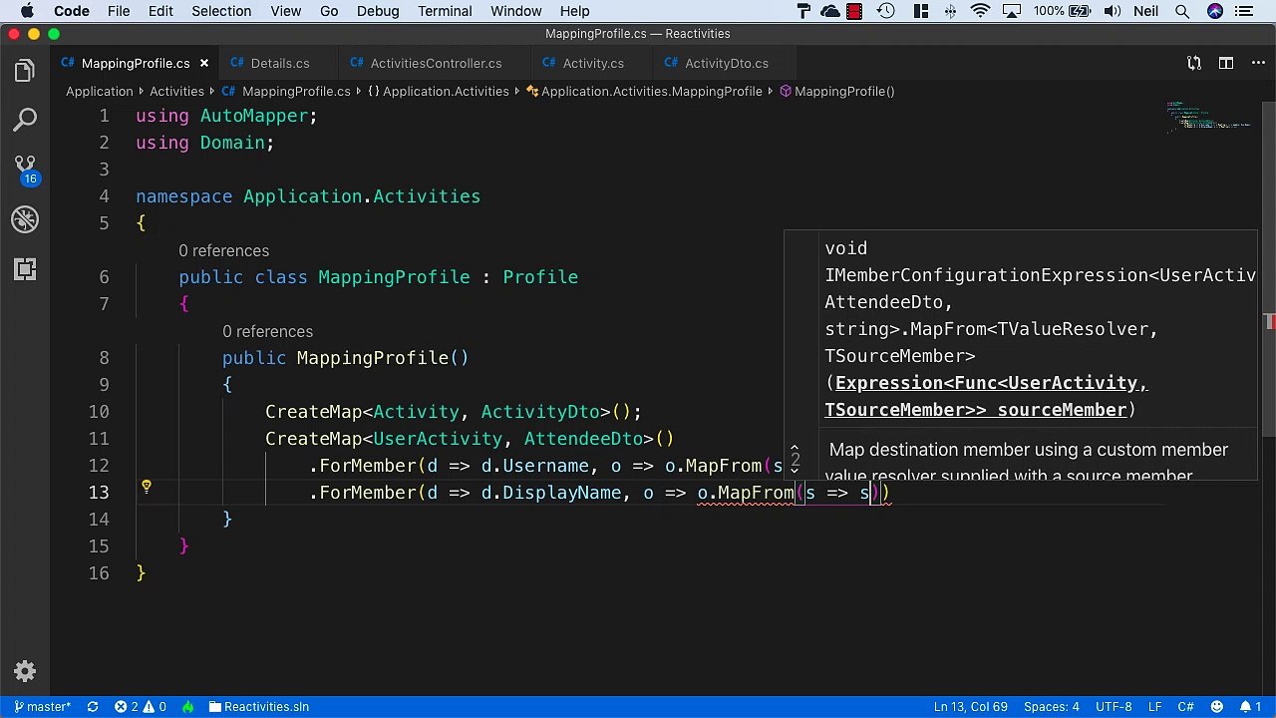Change file encoding UTF-8
Screen dimensions: 1276x718
1114,707
